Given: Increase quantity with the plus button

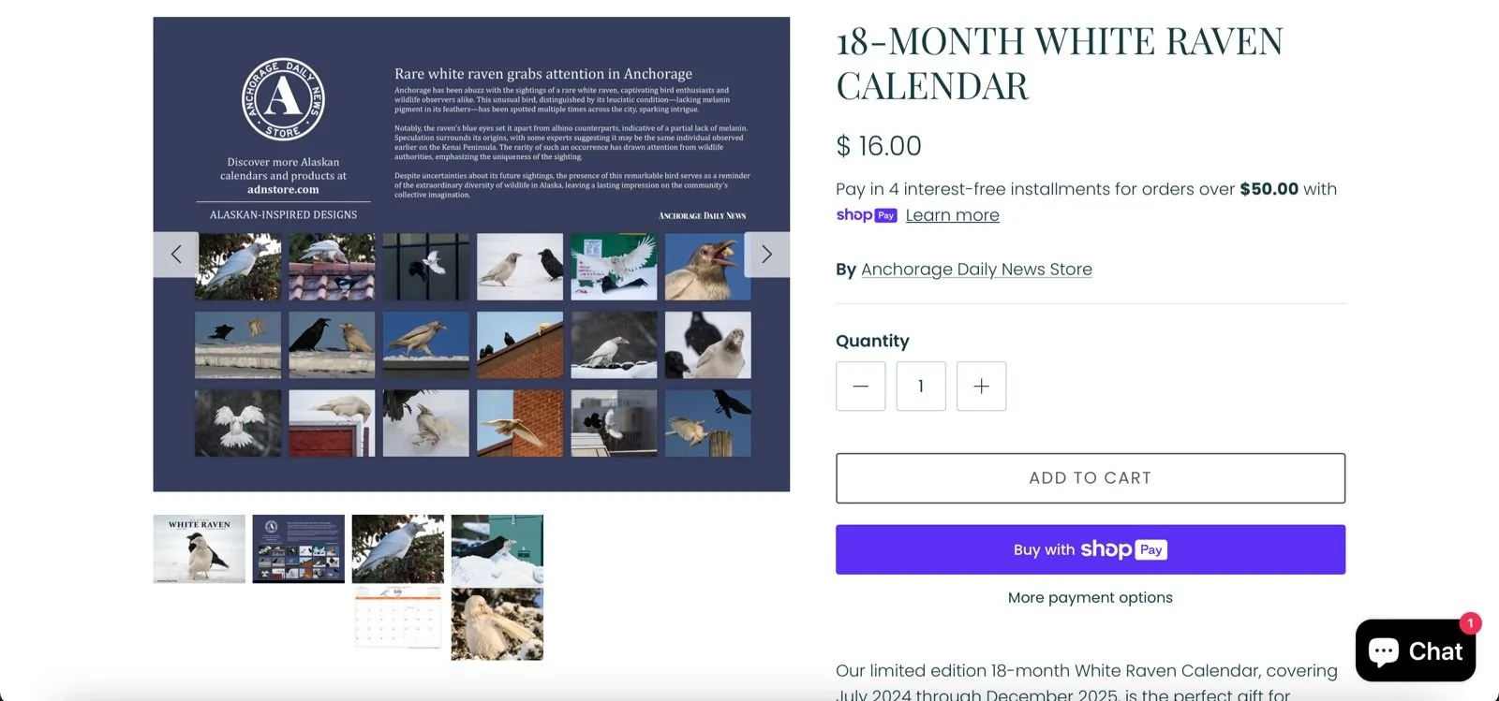Looking at the screenshot, I should click(x=981, y=387).
